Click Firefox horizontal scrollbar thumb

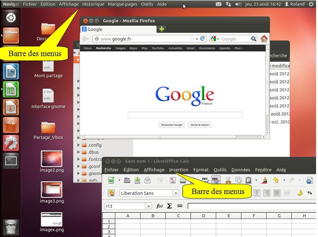pos(160,137)
